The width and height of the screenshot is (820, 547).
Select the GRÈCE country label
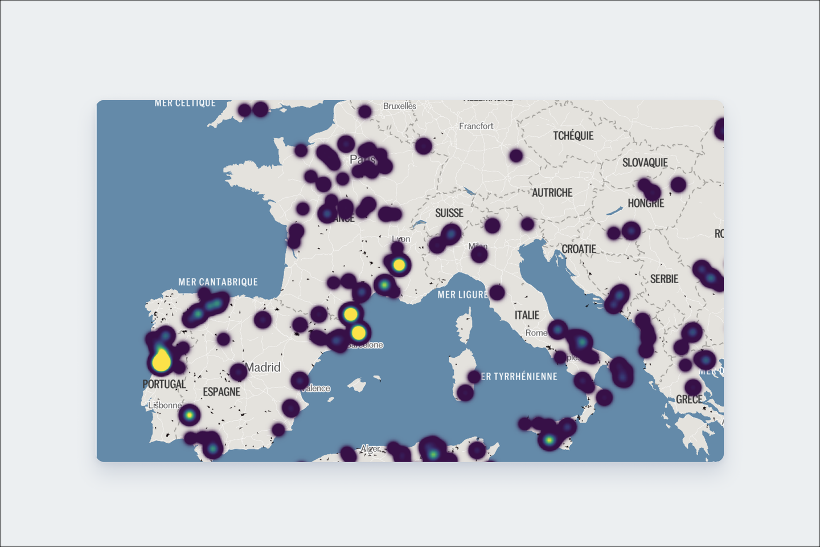[x=690, y=399]
